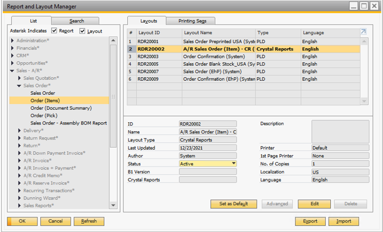The height and width of the screenshot is (232, 383).
Task: Select layout row RDR20003
Action: pos(243,57)
